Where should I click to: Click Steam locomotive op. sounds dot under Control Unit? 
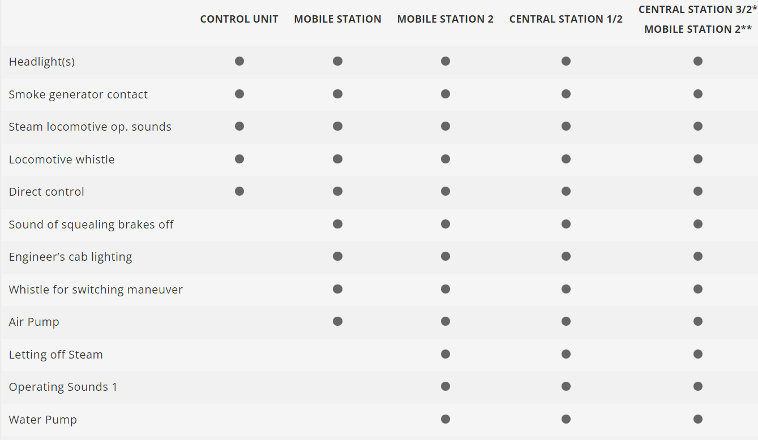tap(239, 126)
